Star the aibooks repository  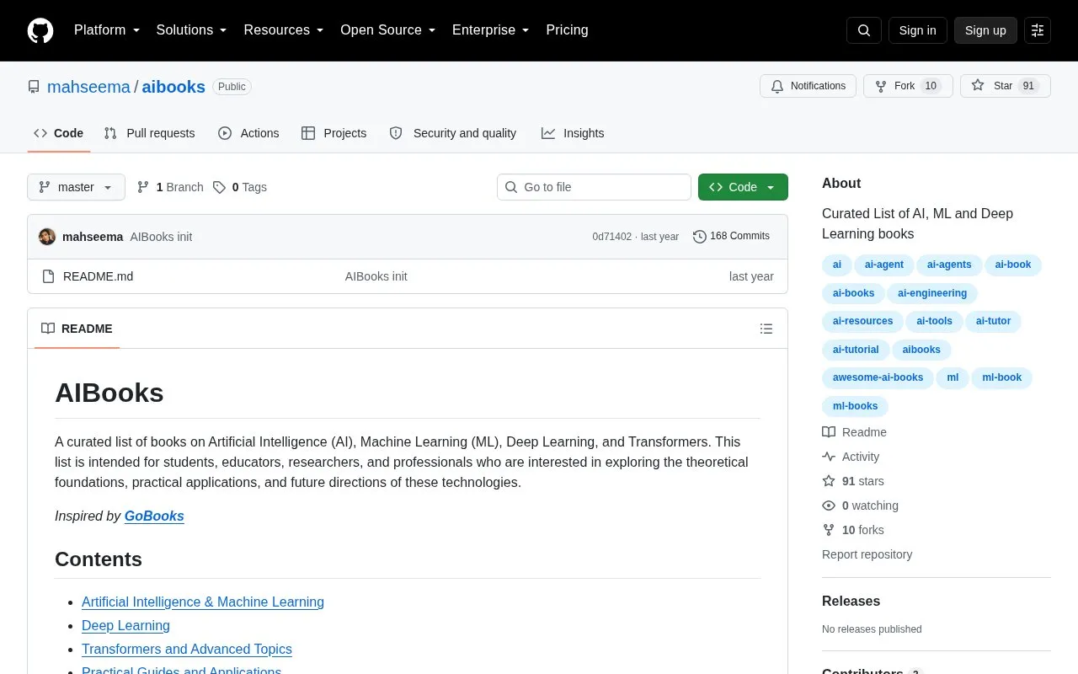[x=1006, y=86]
